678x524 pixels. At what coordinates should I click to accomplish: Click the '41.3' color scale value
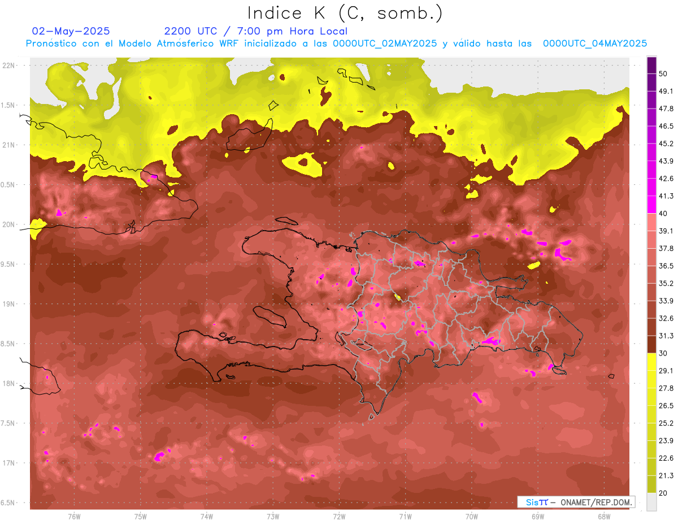666,196
